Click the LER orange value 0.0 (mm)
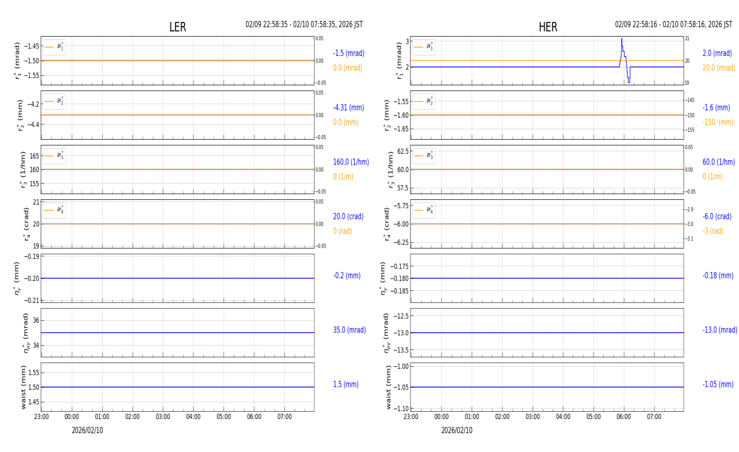 pyautogui.click(x=346, y=122)
